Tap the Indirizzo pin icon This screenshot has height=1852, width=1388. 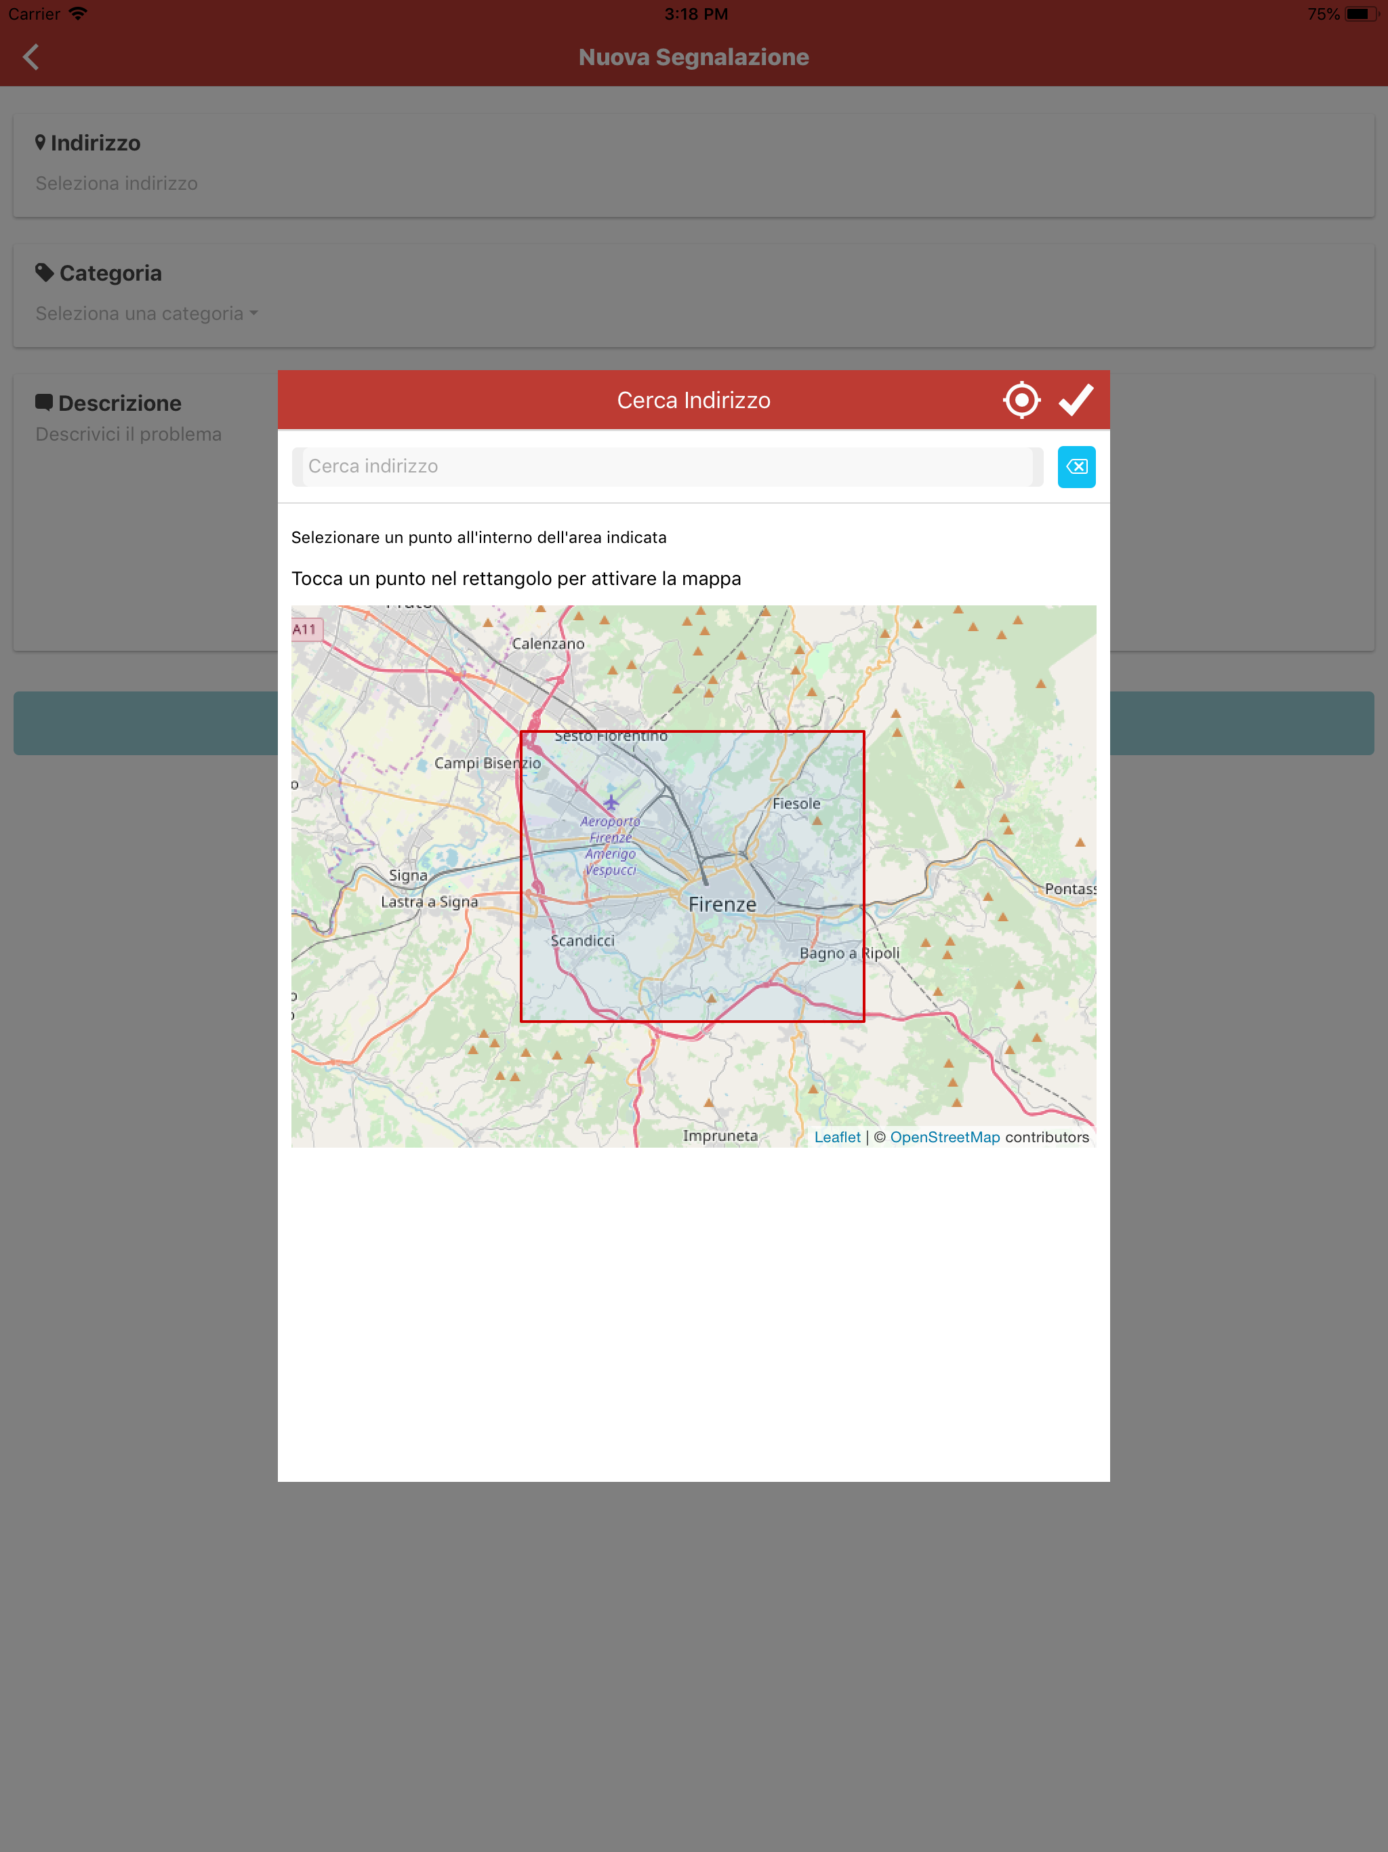(x=40, y=142)
